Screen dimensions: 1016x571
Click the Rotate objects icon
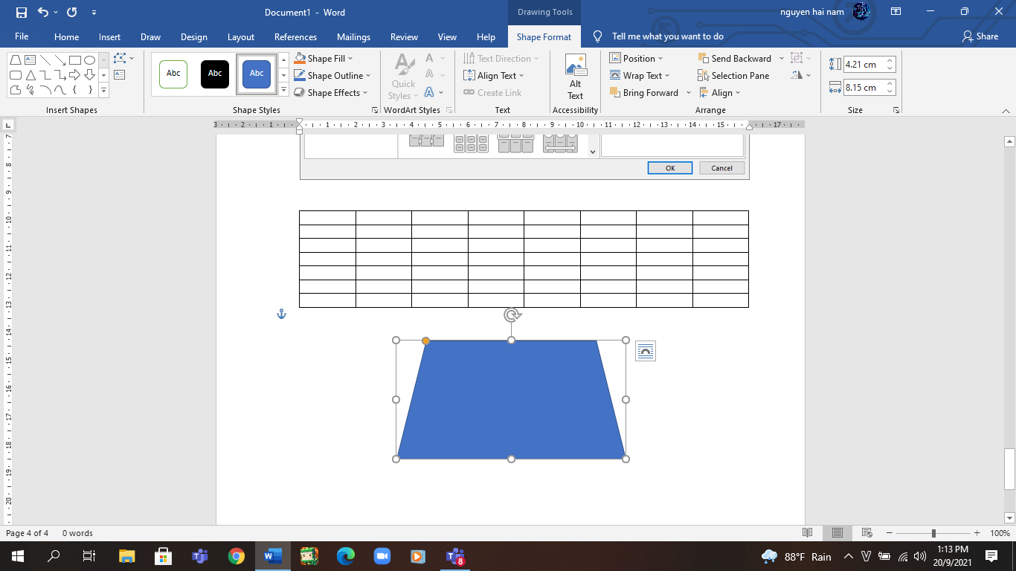tap(801, 75)
